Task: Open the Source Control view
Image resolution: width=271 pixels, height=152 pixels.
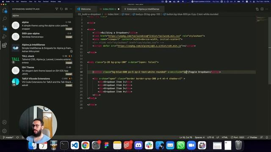Action: click(x=5, y=28)
